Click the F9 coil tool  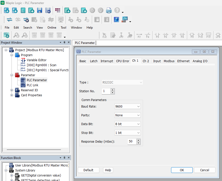(192, 35)
